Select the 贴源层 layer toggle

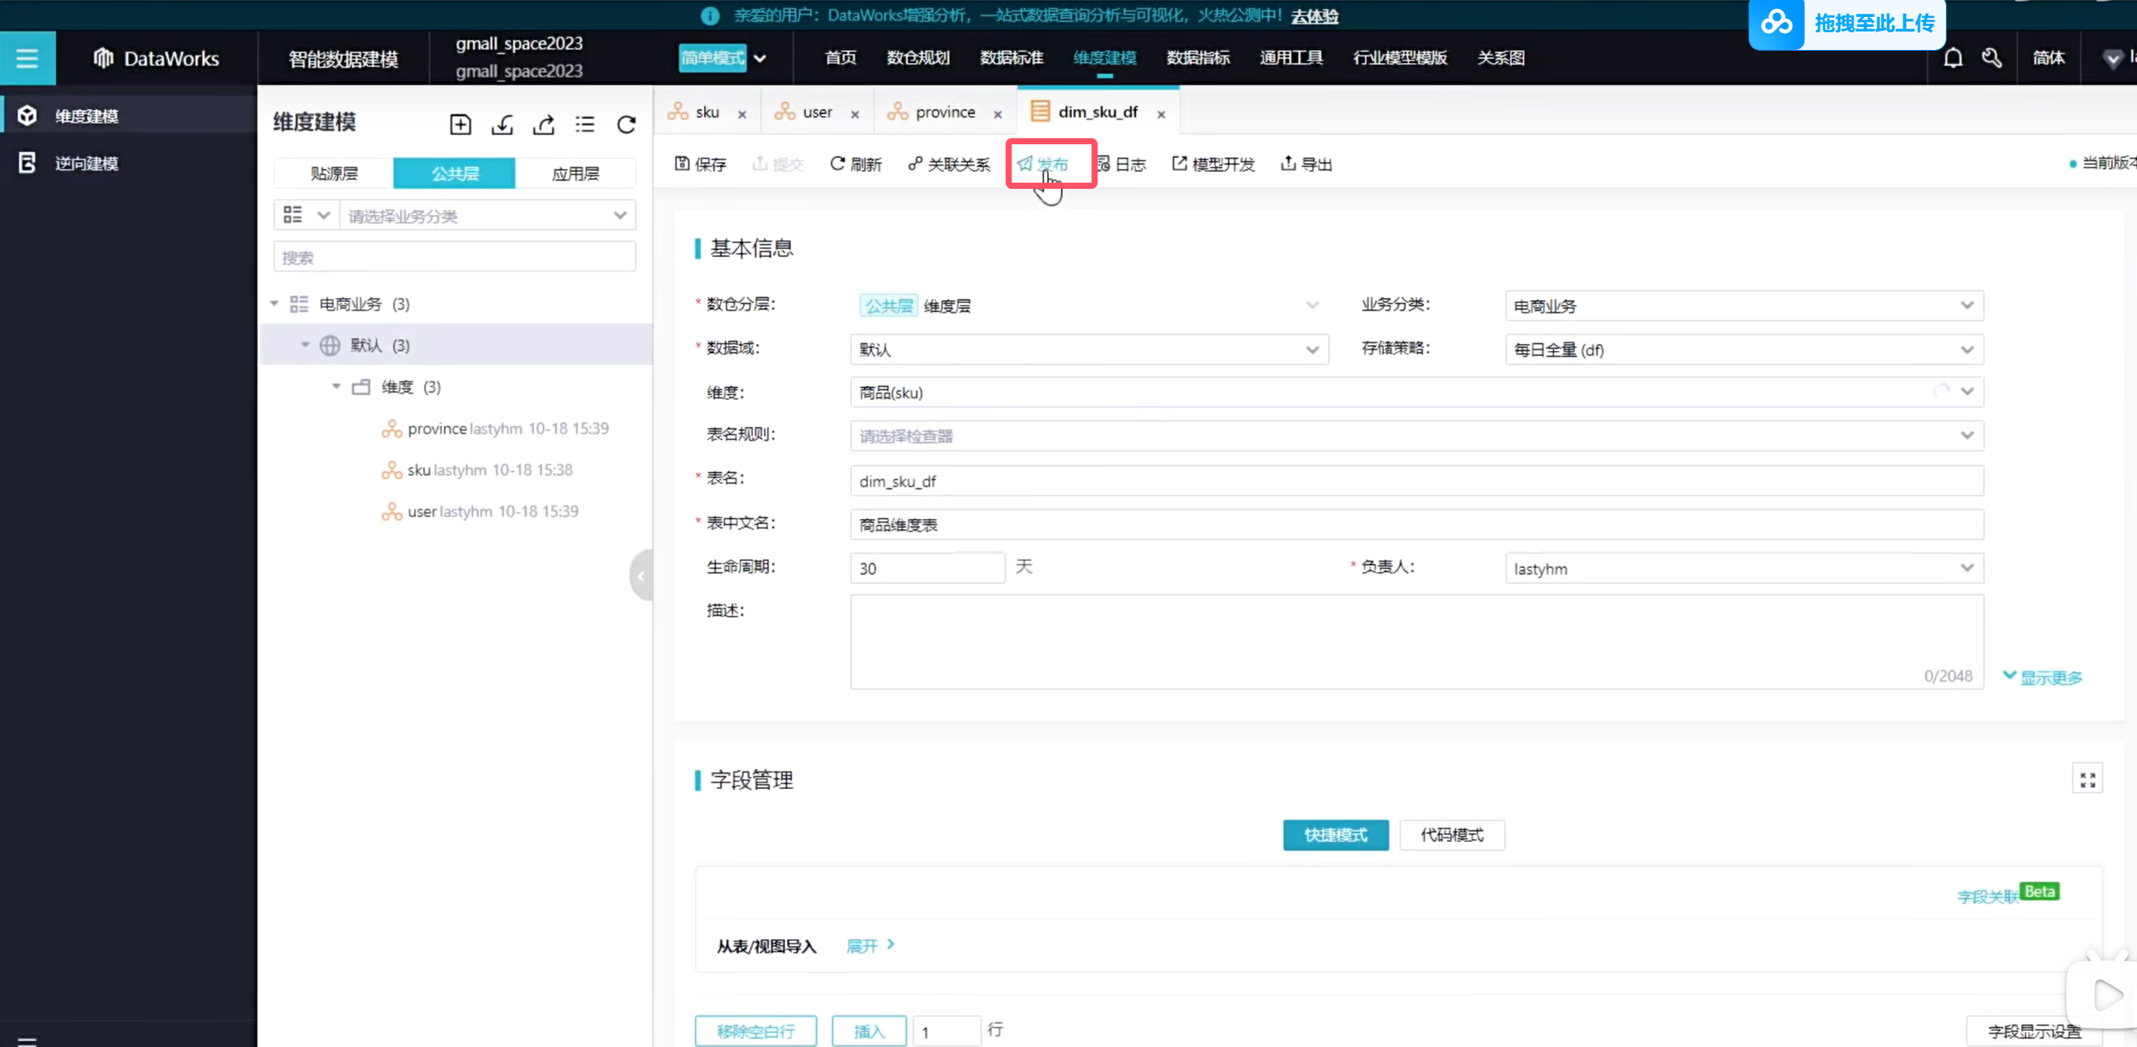pos(333,173)
